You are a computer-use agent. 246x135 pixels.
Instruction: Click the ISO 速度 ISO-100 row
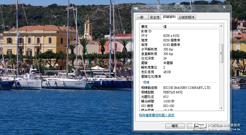pyautogui.click(x=179, y=106)
